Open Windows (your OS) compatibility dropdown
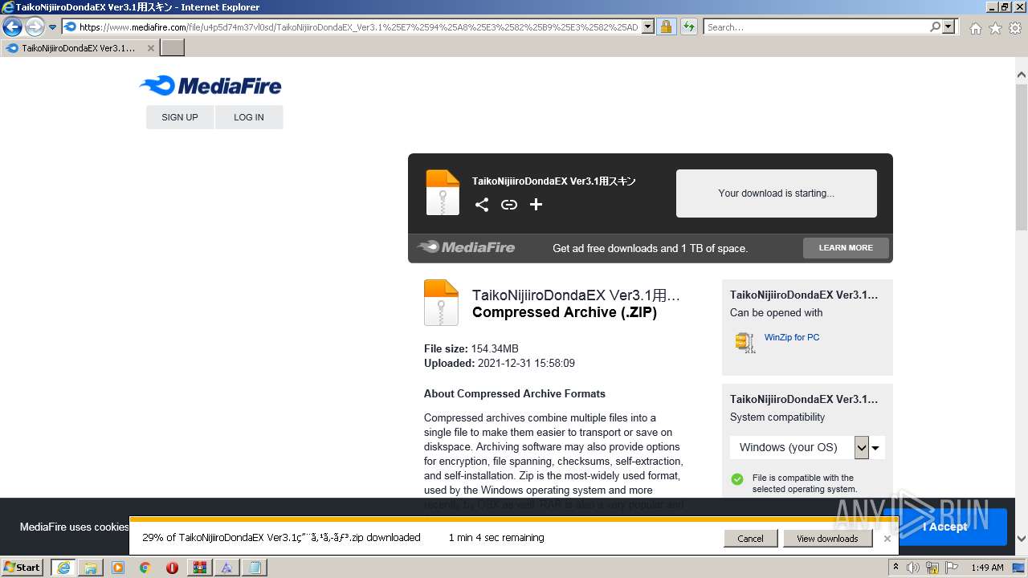 [x=807, y=447]
